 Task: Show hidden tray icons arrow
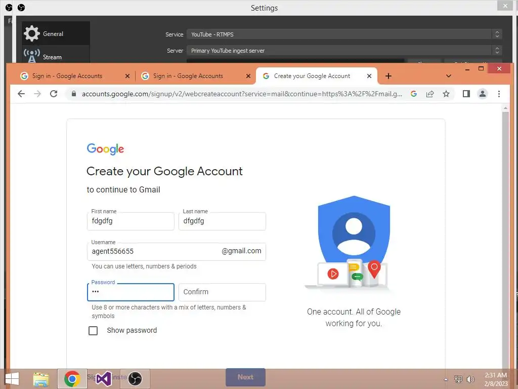click(x=446, y=379)
